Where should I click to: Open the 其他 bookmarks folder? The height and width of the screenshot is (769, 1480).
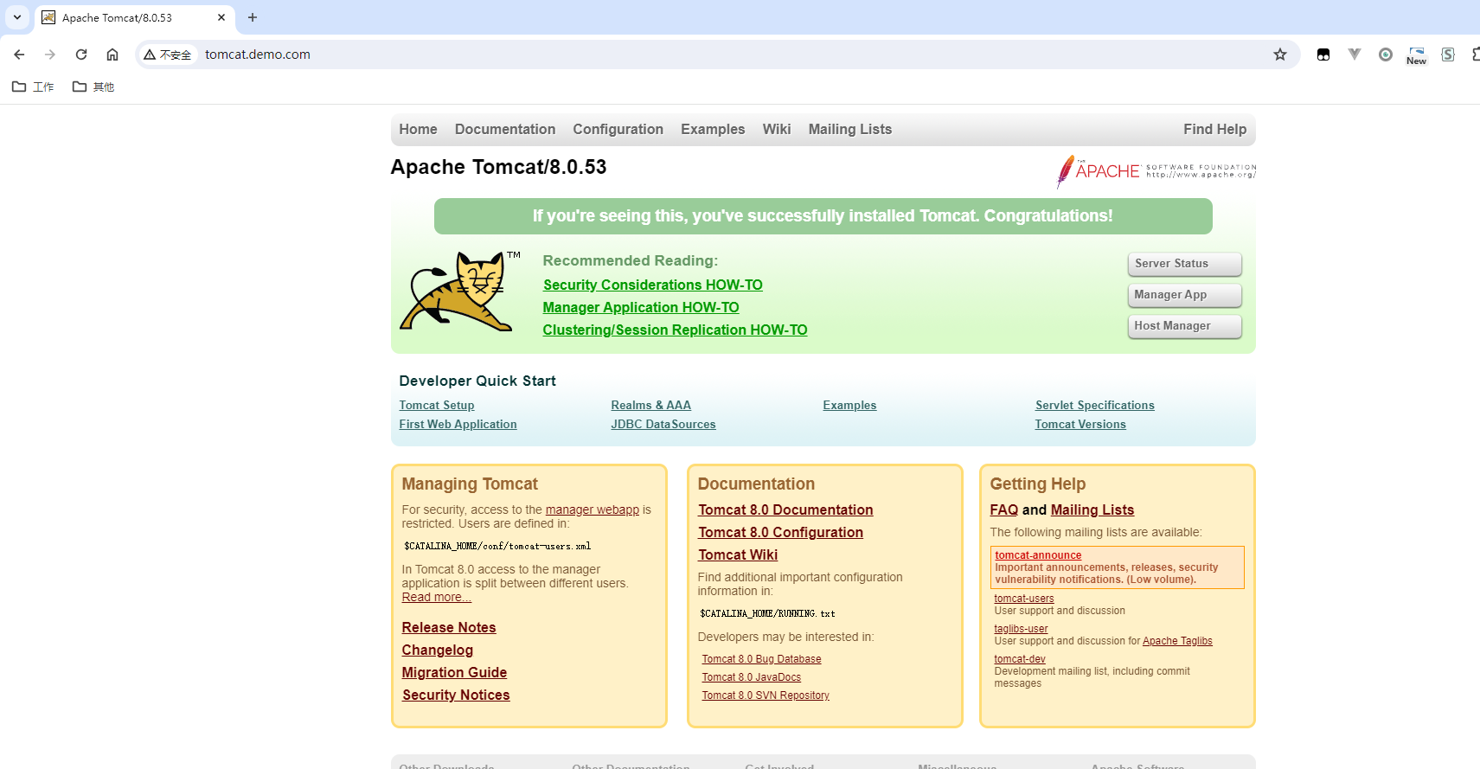(x=93, y=87)
